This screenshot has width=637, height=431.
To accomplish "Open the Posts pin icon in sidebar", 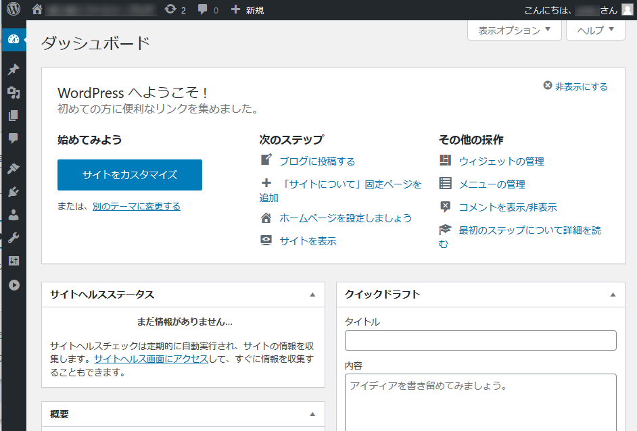I will (14, 70).
